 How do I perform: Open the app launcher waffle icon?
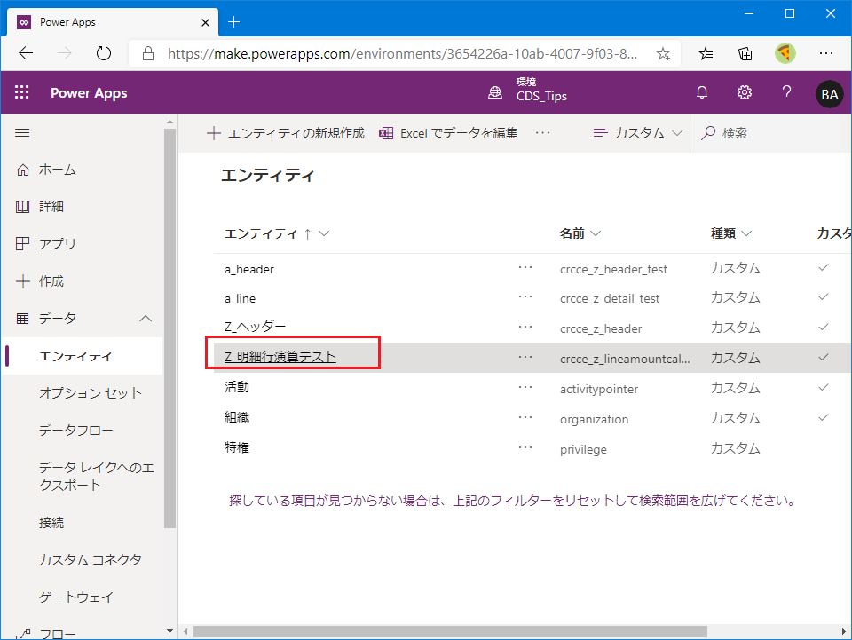(x=21, y=92)
